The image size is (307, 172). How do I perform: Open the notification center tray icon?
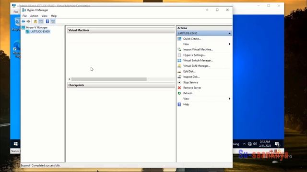pyautogui.click(x=277, y=144)
